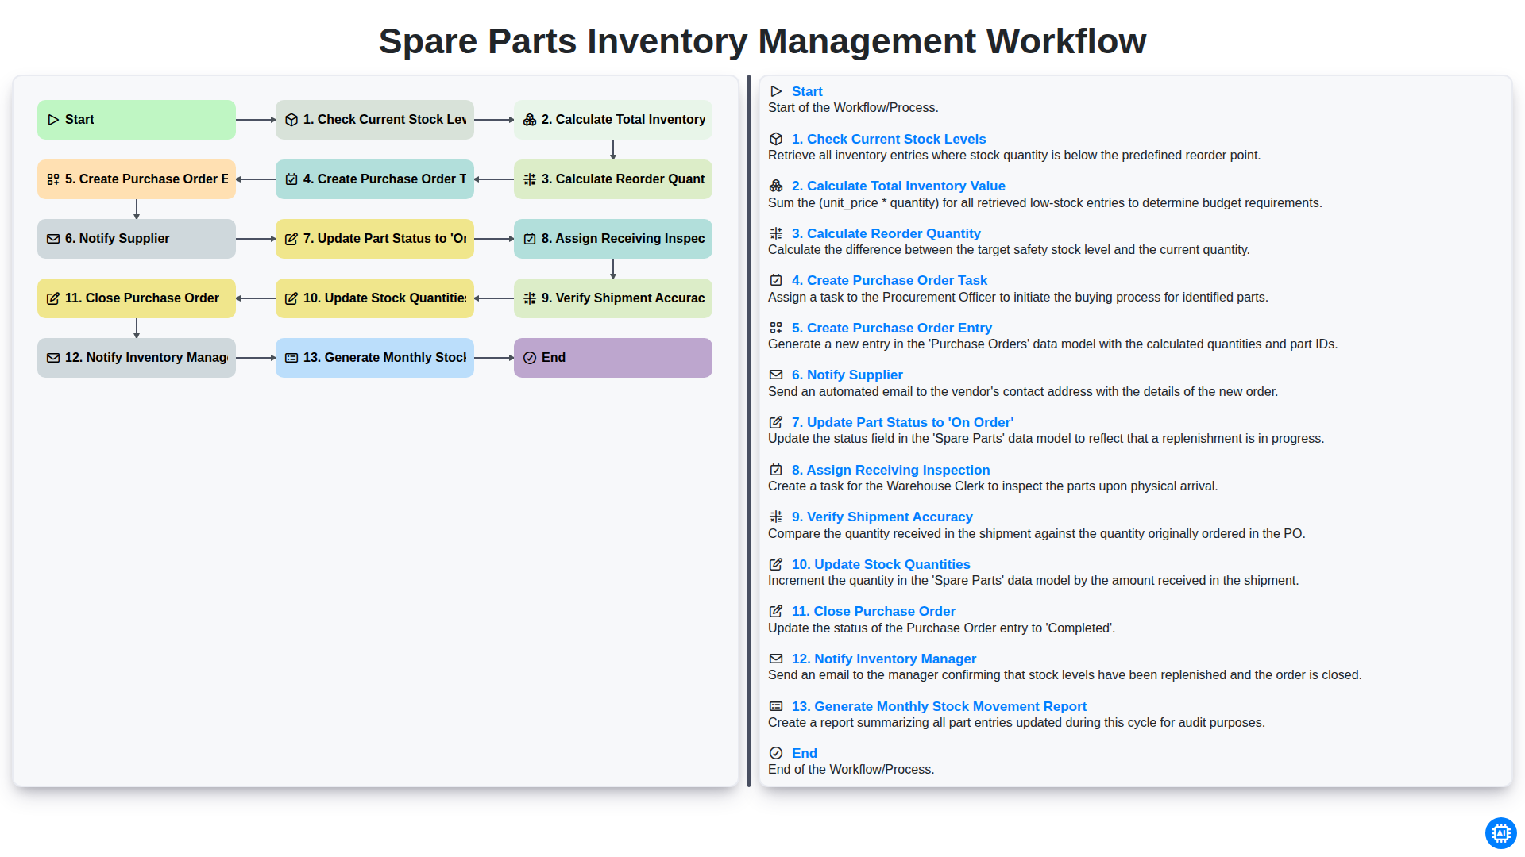
Task: Click the grid icon beside Verify Shipment Accuracy heading
Action: tap(776, 517)
